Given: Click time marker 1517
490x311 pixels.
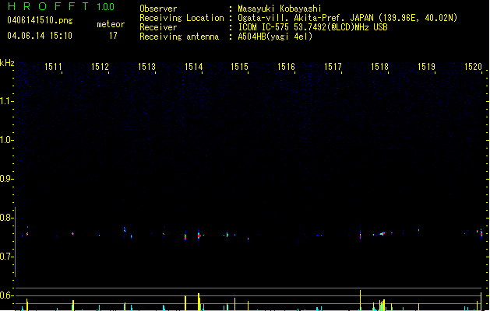Looking at the screenshot, I should coord(333,67).
